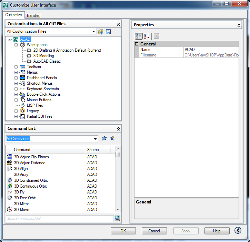Click the Create new command star icon
The height and width of the screenshot is (242, 250).
pyautogui.click(x=112, y=138)
